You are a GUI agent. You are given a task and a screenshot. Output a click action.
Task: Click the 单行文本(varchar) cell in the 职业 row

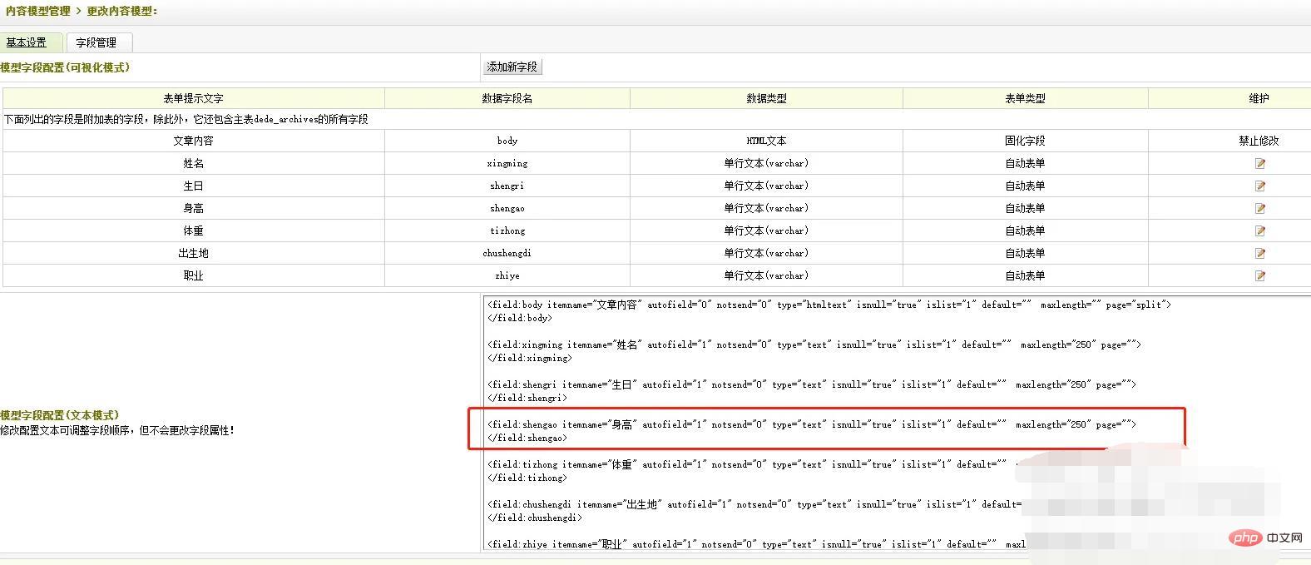click(766, 275)
